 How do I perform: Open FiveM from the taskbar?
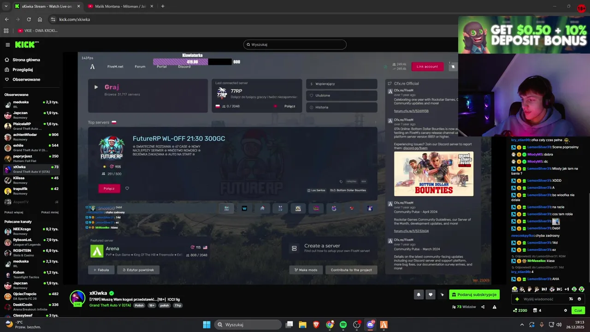[383, 325]
